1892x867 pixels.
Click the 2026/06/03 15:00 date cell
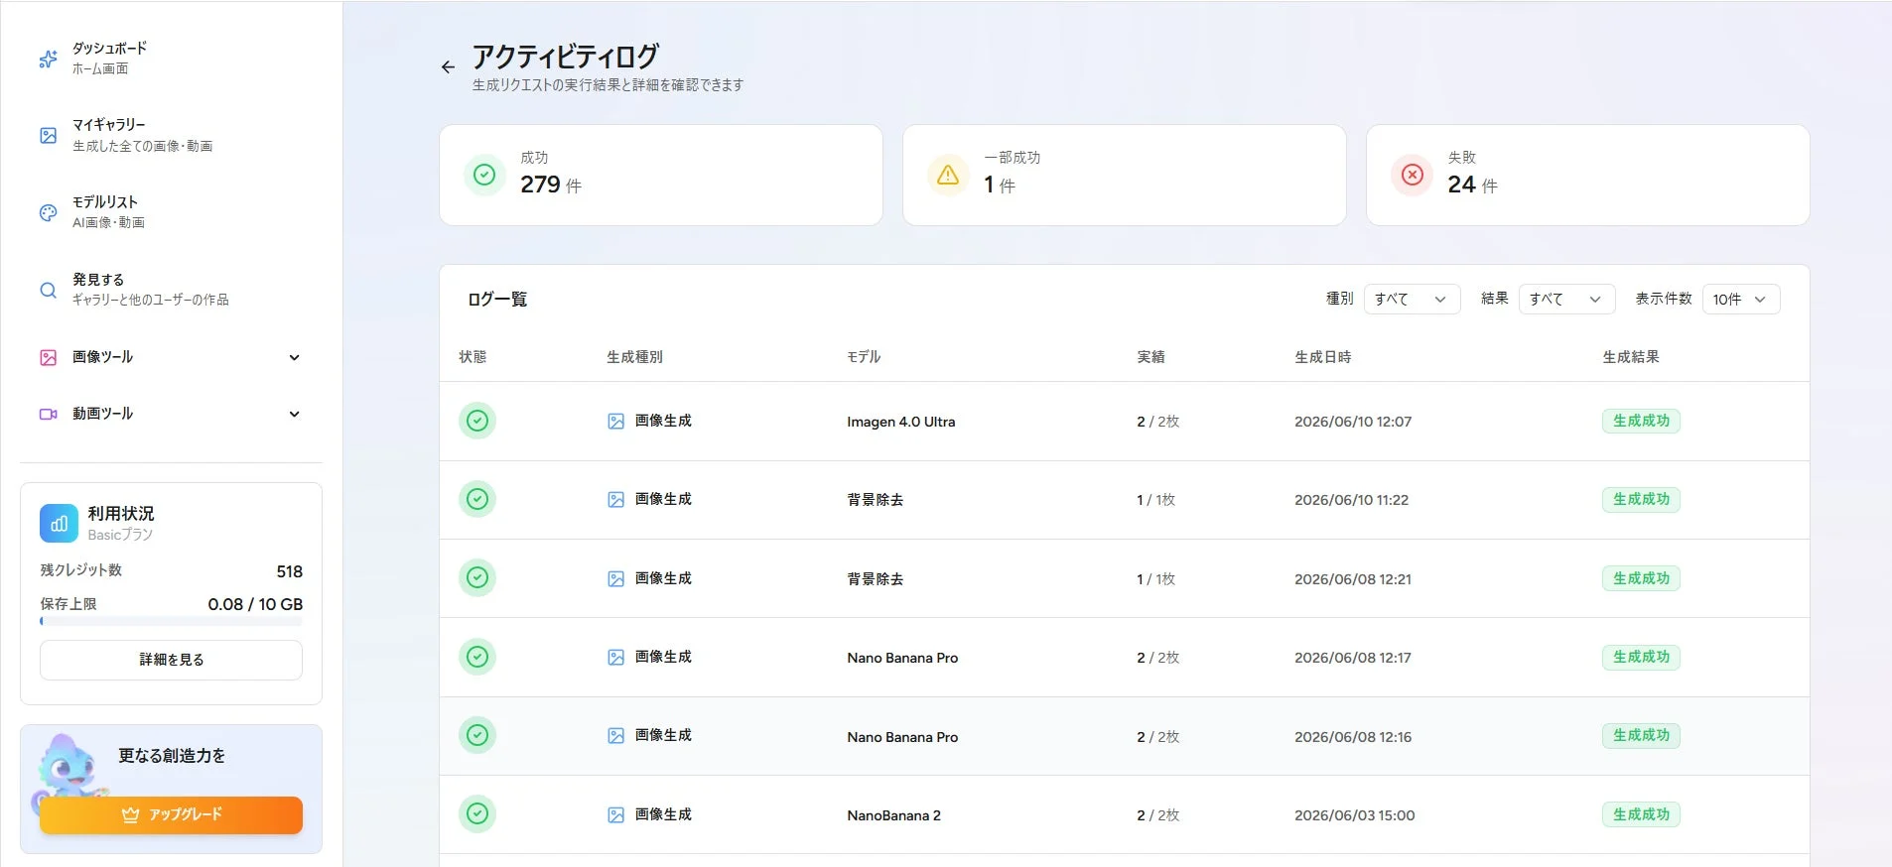[x=1354, y=815]
